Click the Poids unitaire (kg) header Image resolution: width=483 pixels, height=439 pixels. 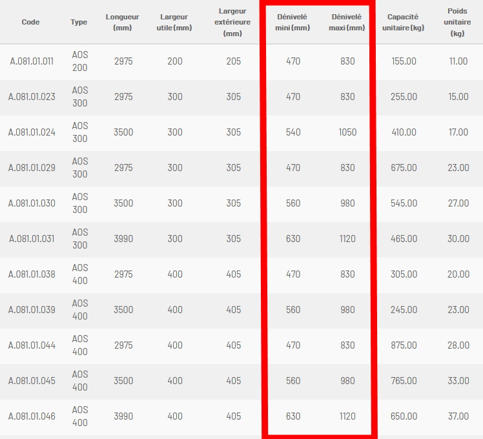457,22
